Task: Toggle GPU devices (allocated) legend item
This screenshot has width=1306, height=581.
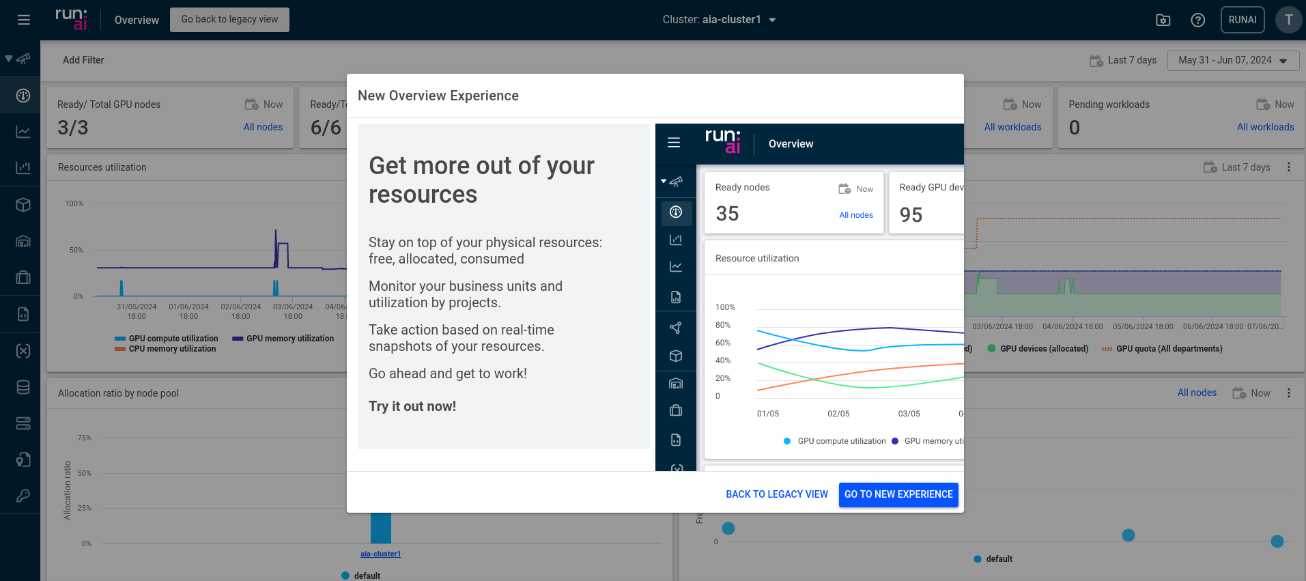Action: (1038, 349)
